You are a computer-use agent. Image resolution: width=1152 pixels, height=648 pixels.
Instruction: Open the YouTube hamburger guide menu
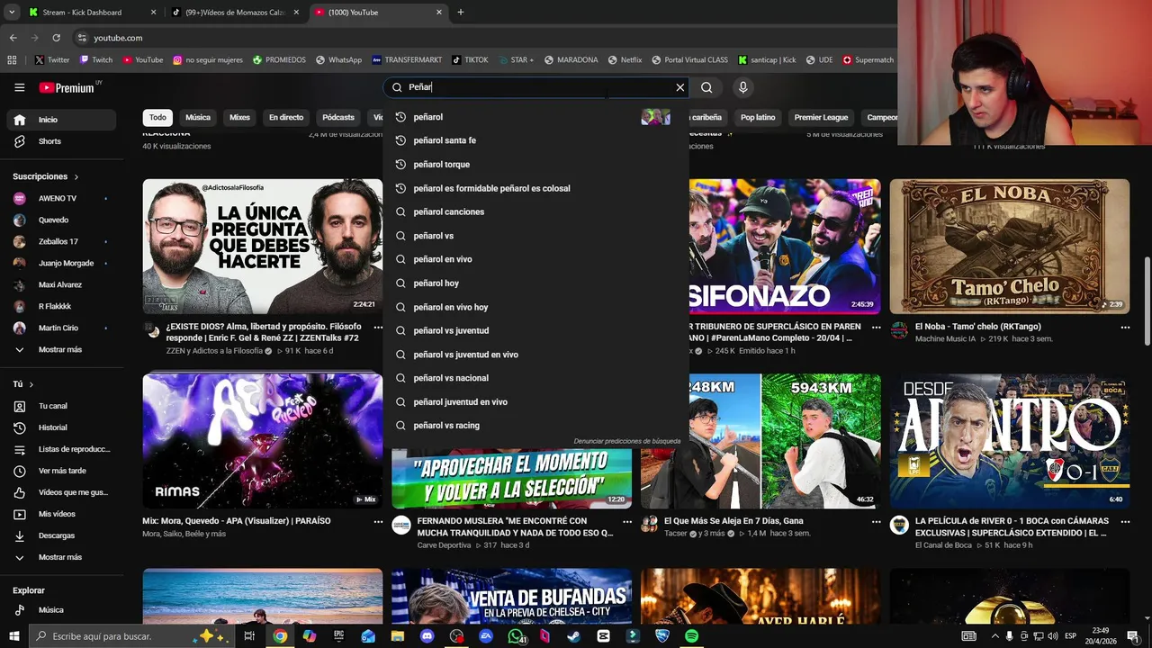[19, 87]
